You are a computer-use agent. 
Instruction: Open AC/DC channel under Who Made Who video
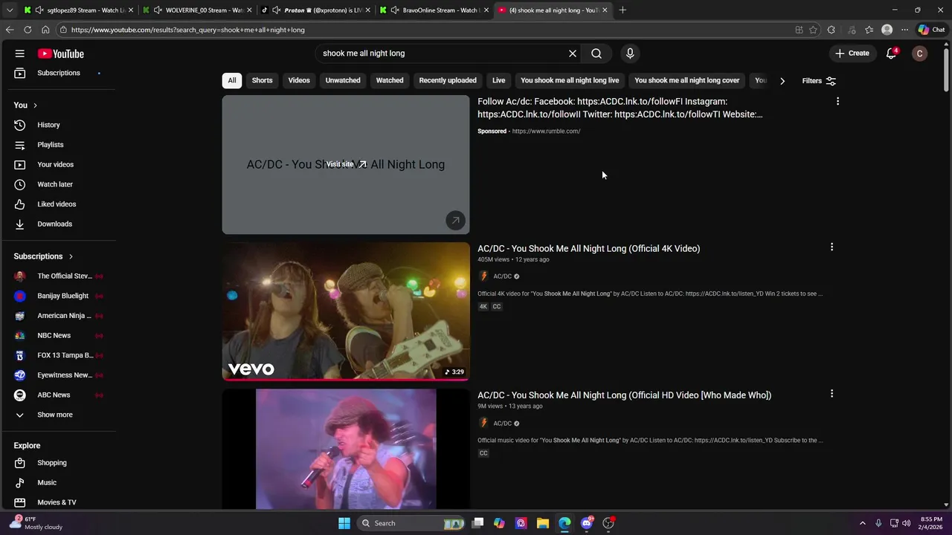tap(502, 424)
